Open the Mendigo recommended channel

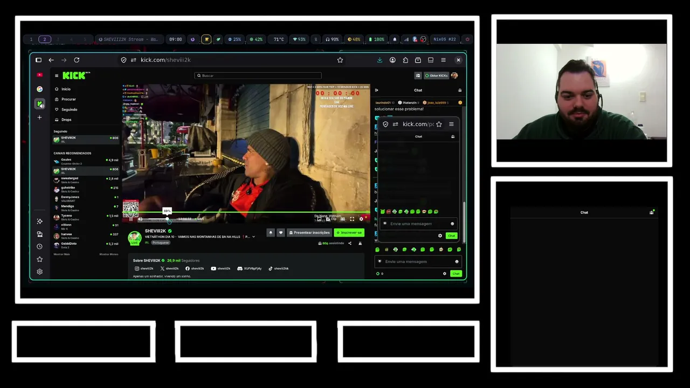click(86, 207)
